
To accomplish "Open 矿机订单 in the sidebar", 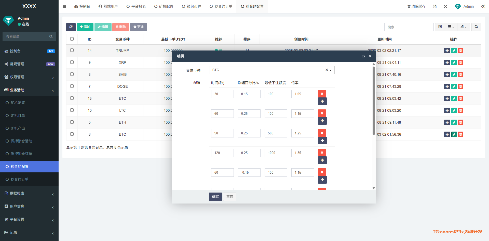I will (x=18, y=116).
